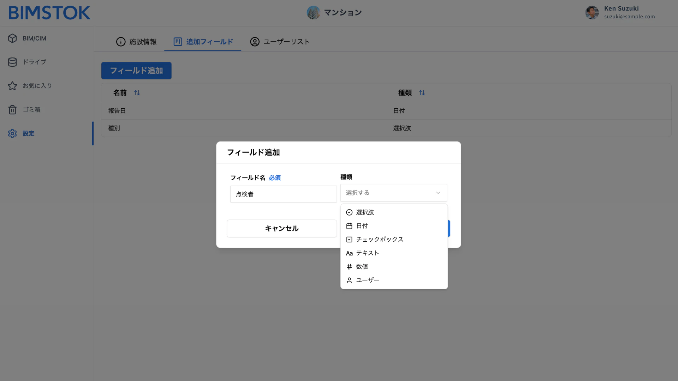Click the blue フィールド追加 button
The height and width of the screenshot is (381, 678).
point(136,71)
